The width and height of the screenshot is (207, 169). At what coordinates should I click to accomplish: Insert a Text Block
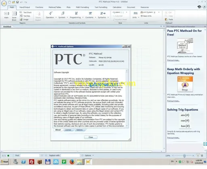tap(25, 13)
